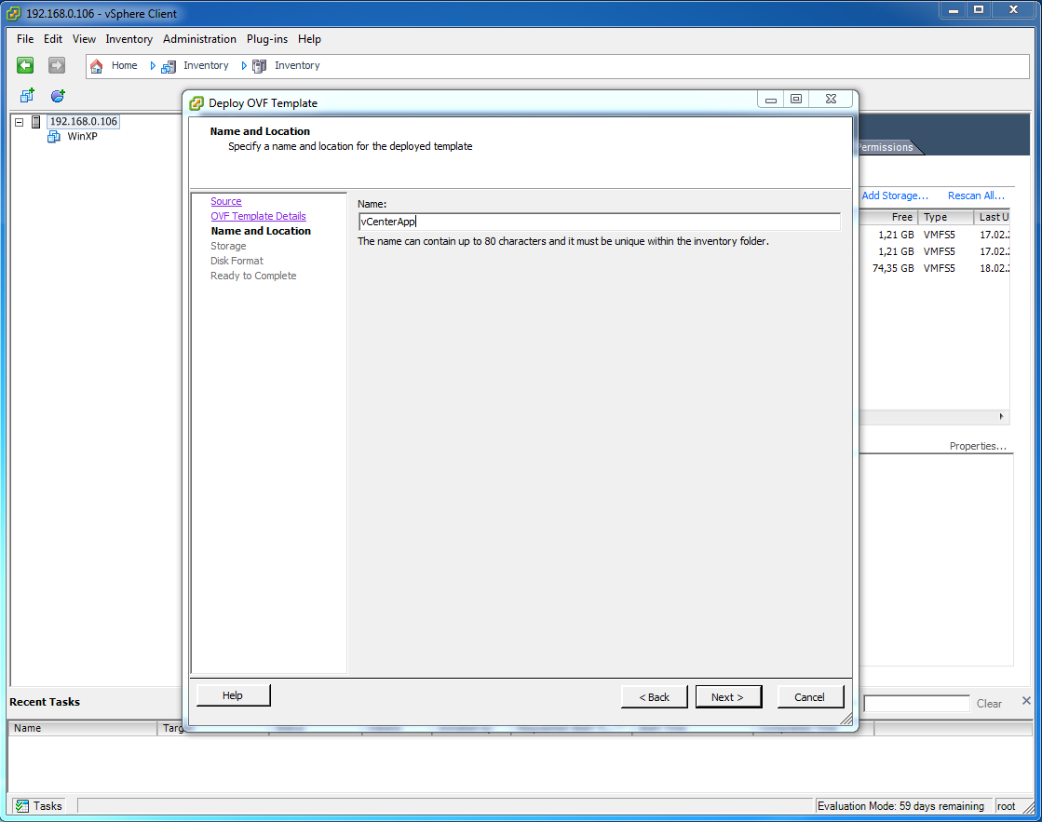
Task: Select the WinXP tree item
Action: (82, 136)
